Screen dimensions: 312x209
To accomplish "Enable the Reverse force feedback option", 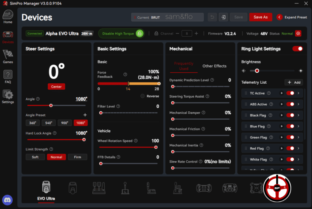I will (x=143, y=96).
